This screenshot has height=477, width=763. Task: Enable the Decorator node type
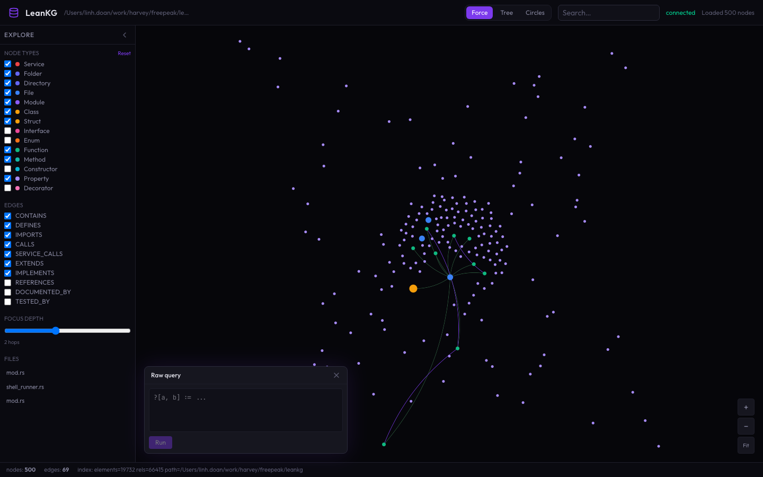[x=8, y=188]
